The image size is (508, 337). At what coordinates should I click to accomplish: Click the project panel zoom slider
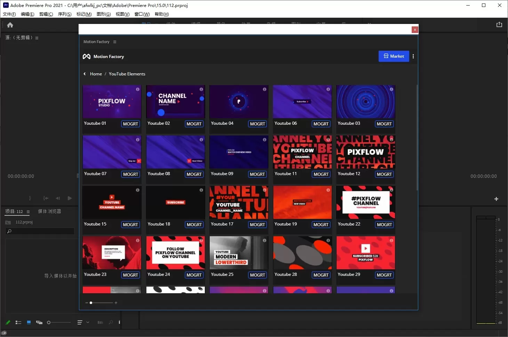tap(59, 322)
